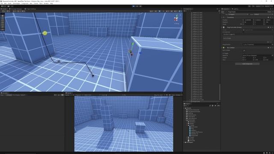This screenshot has height=154, width=274.
Task: Select the Move tool in Scene overlay
Action: coord(3,18)
